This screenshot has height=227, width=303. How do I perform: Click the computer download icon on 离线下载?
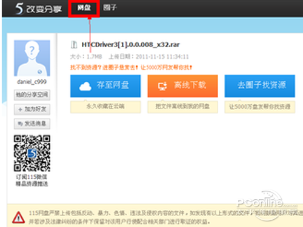[162, 87]
